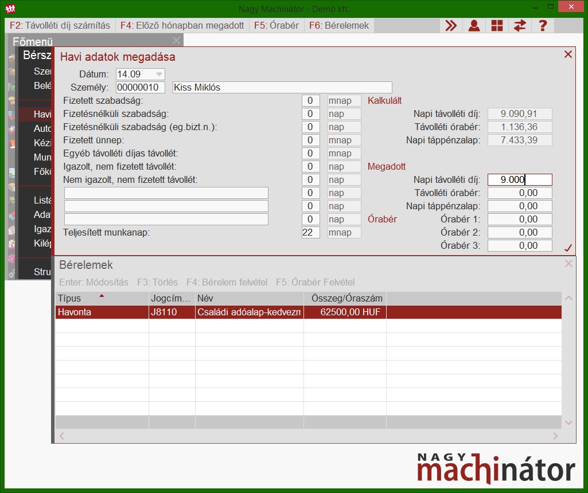588x493 pixels.
Task: Click F6: Bérelemek in top toolbar
Action: click(339, 25)
